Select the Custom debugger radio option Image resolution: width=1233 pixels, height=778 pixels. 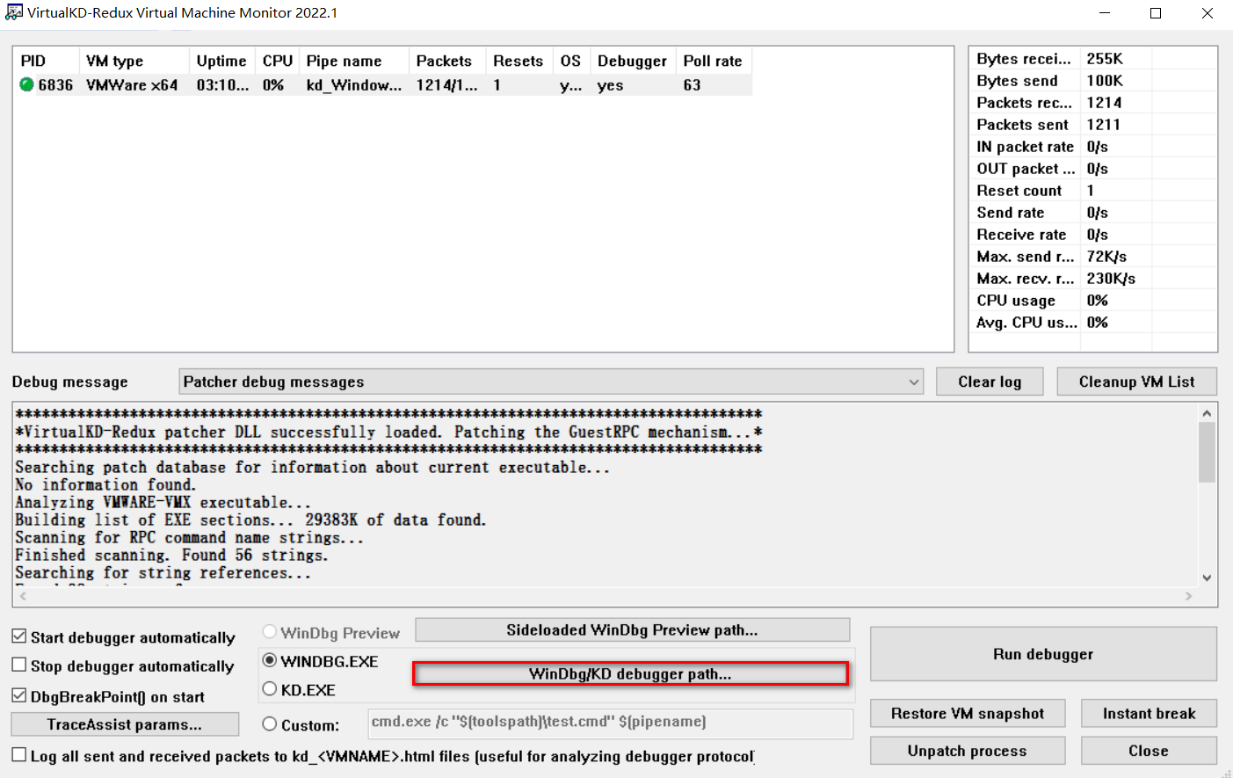coord(270,724)
